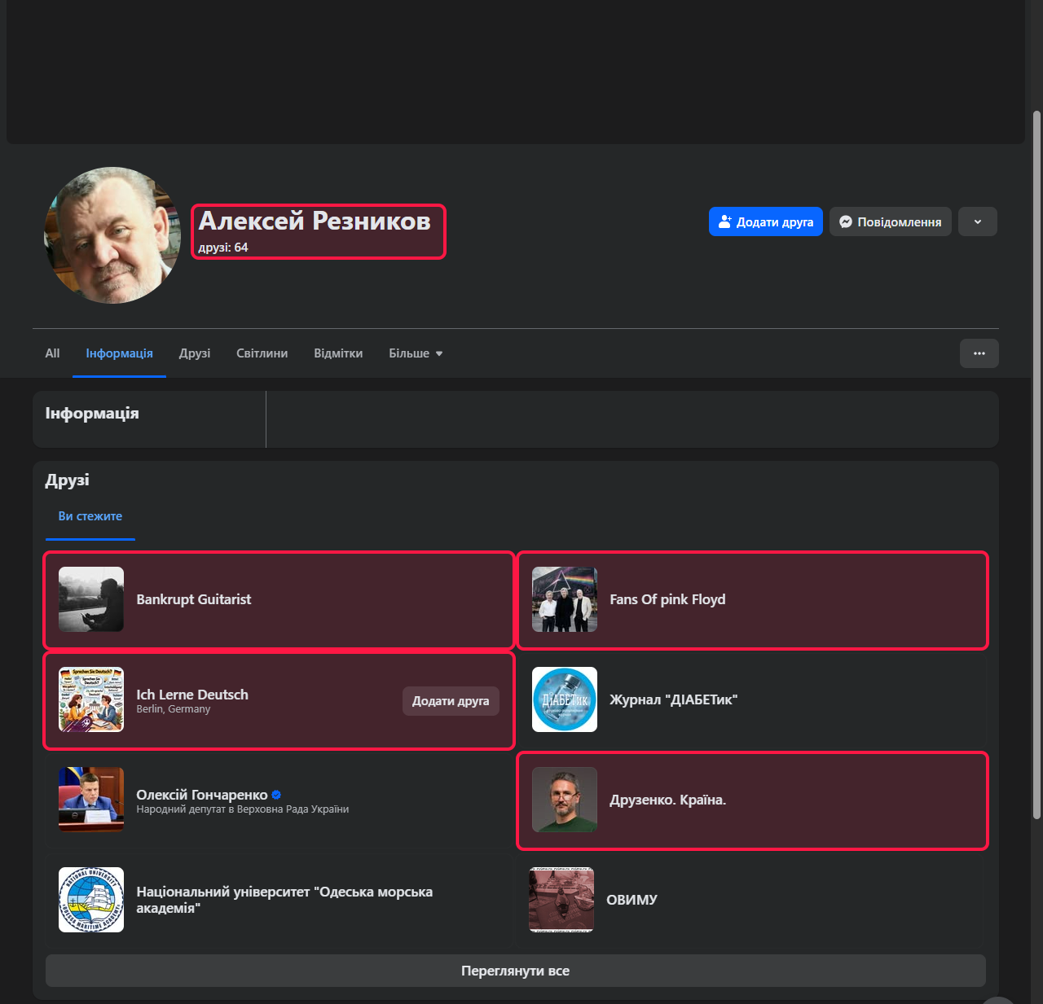Select the Ви стежите sub-tab
This screenshot has width=1043, height=1004.
90,516
